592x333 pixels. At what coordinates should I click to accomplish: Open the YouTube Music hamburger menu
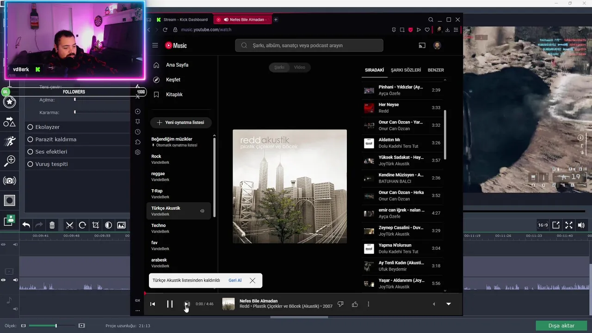[x=155, y=45]
